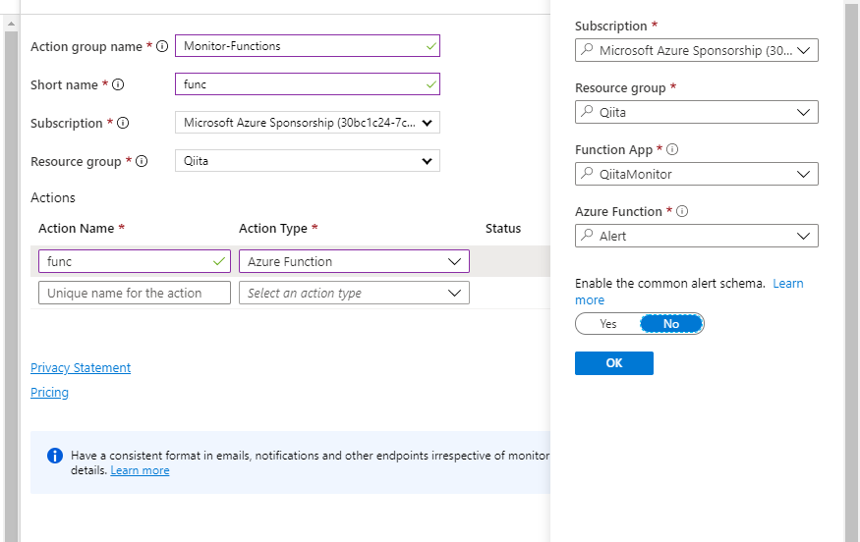860x542 pixels.
Task: Open Learn more link in info banner
Action: pos(140,470)
